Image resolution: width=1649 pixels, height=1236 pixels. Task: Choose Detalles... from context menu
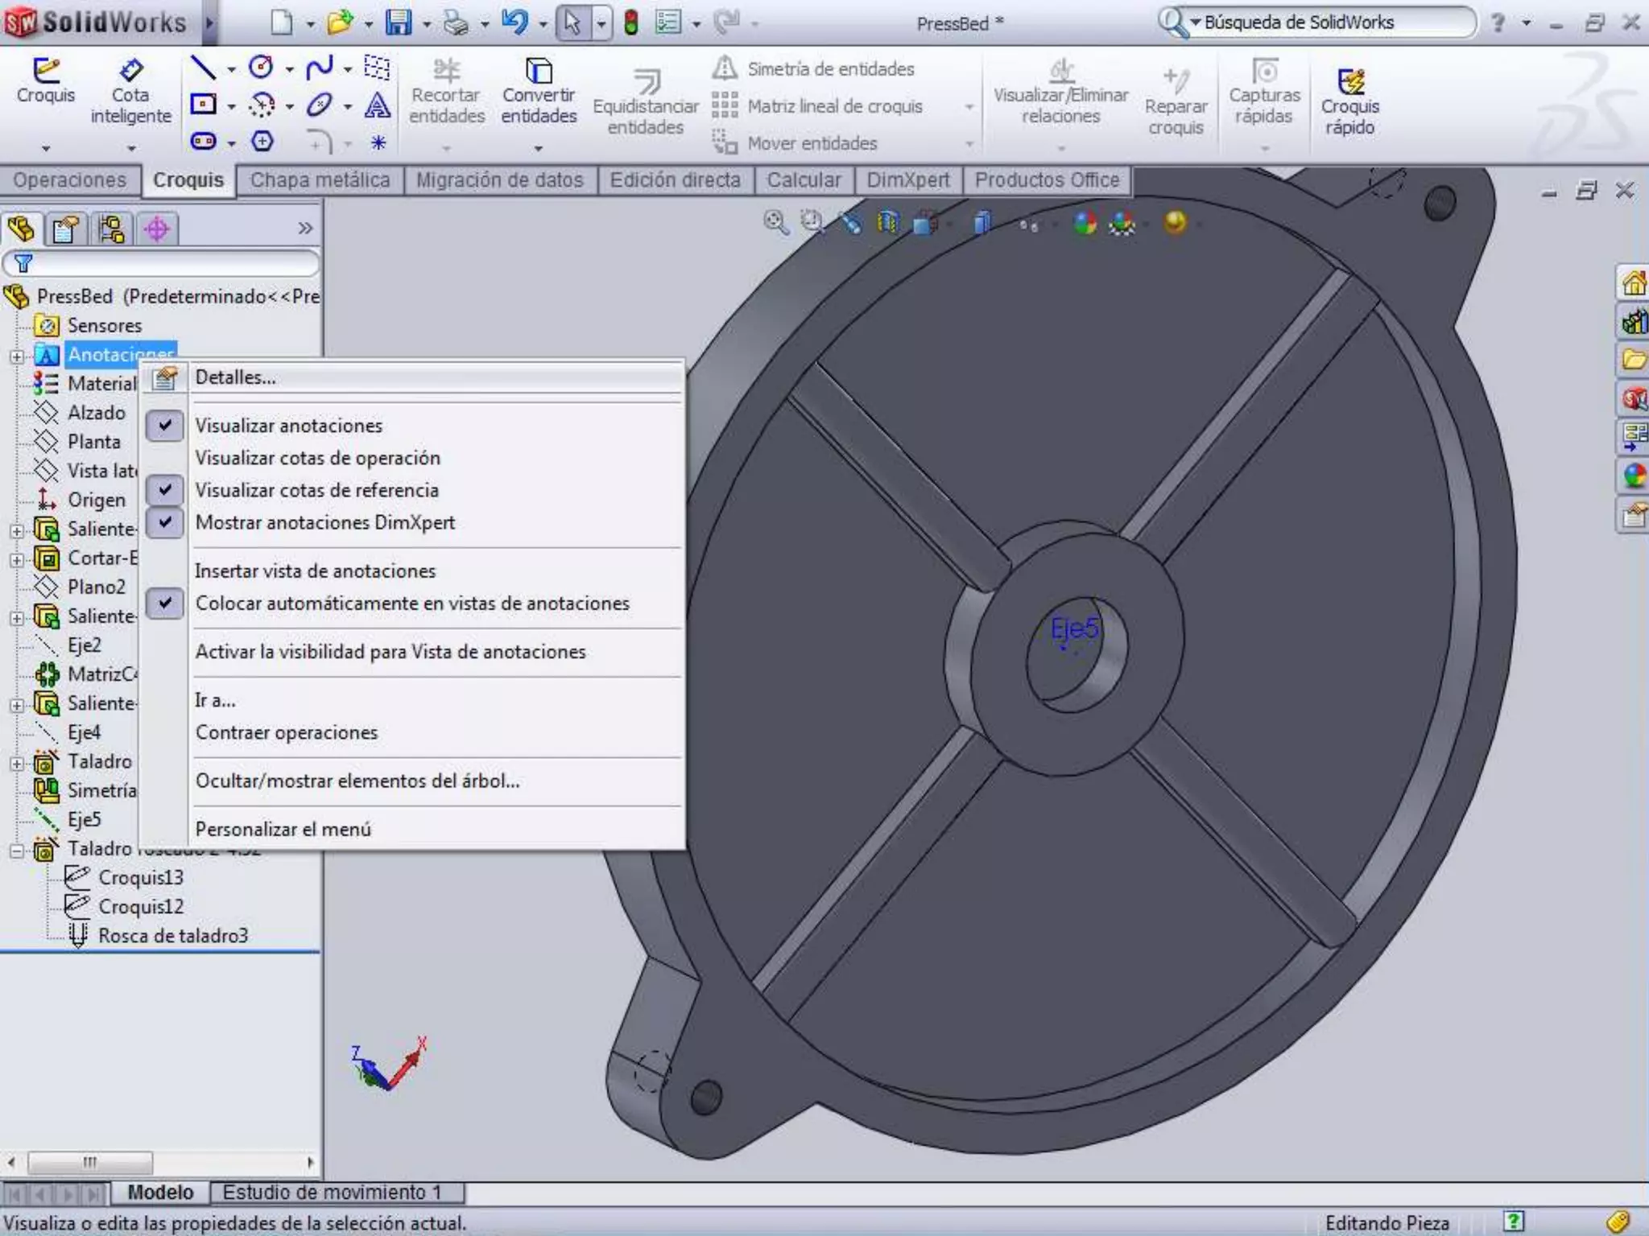click(236, 377)
